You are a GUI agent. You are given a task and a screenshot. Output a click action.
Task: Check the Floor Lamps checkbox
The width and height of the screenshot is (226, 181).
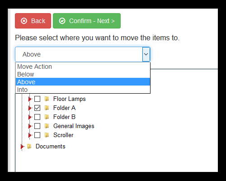[x=37, y=99]
